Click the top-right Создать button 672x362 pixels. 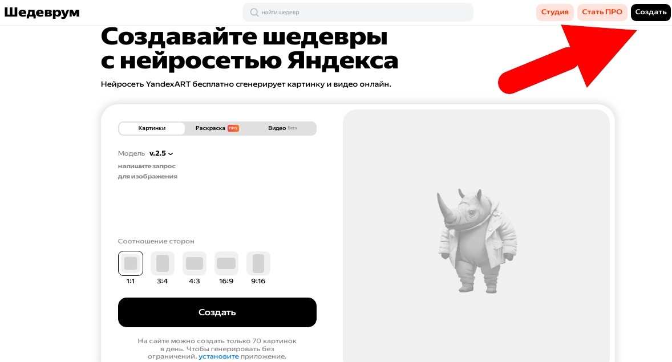pyautogui.click(x=650, y=12)
